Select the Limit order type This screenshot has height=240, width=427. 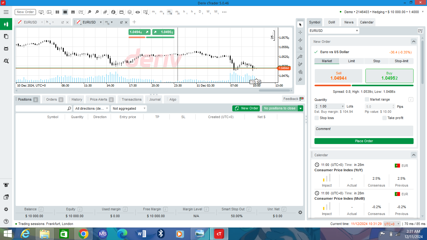(352, 61)
